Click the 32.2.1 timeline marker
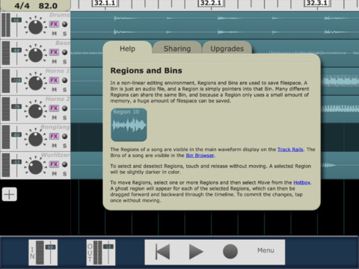 pyautogui.click(x=211, y=3)
